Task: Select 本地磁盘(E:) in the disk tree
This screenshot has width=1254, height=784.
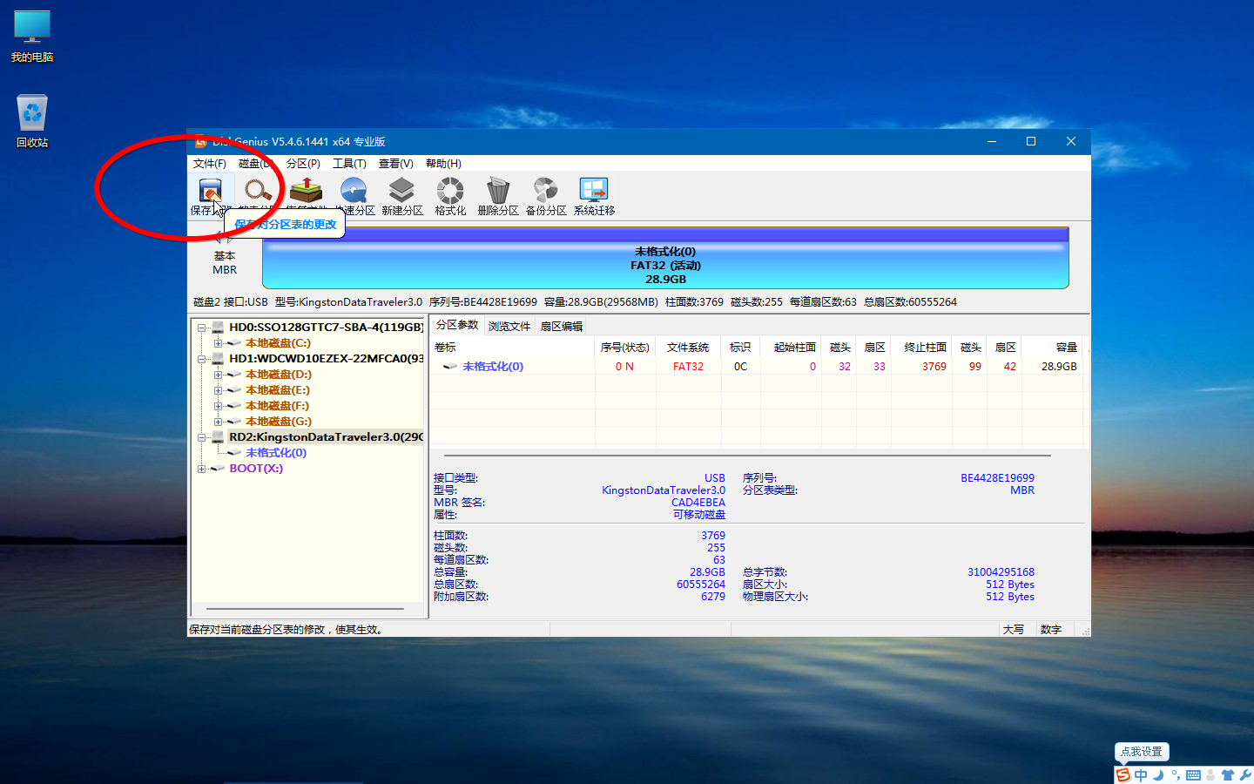Action: [277, 390]
